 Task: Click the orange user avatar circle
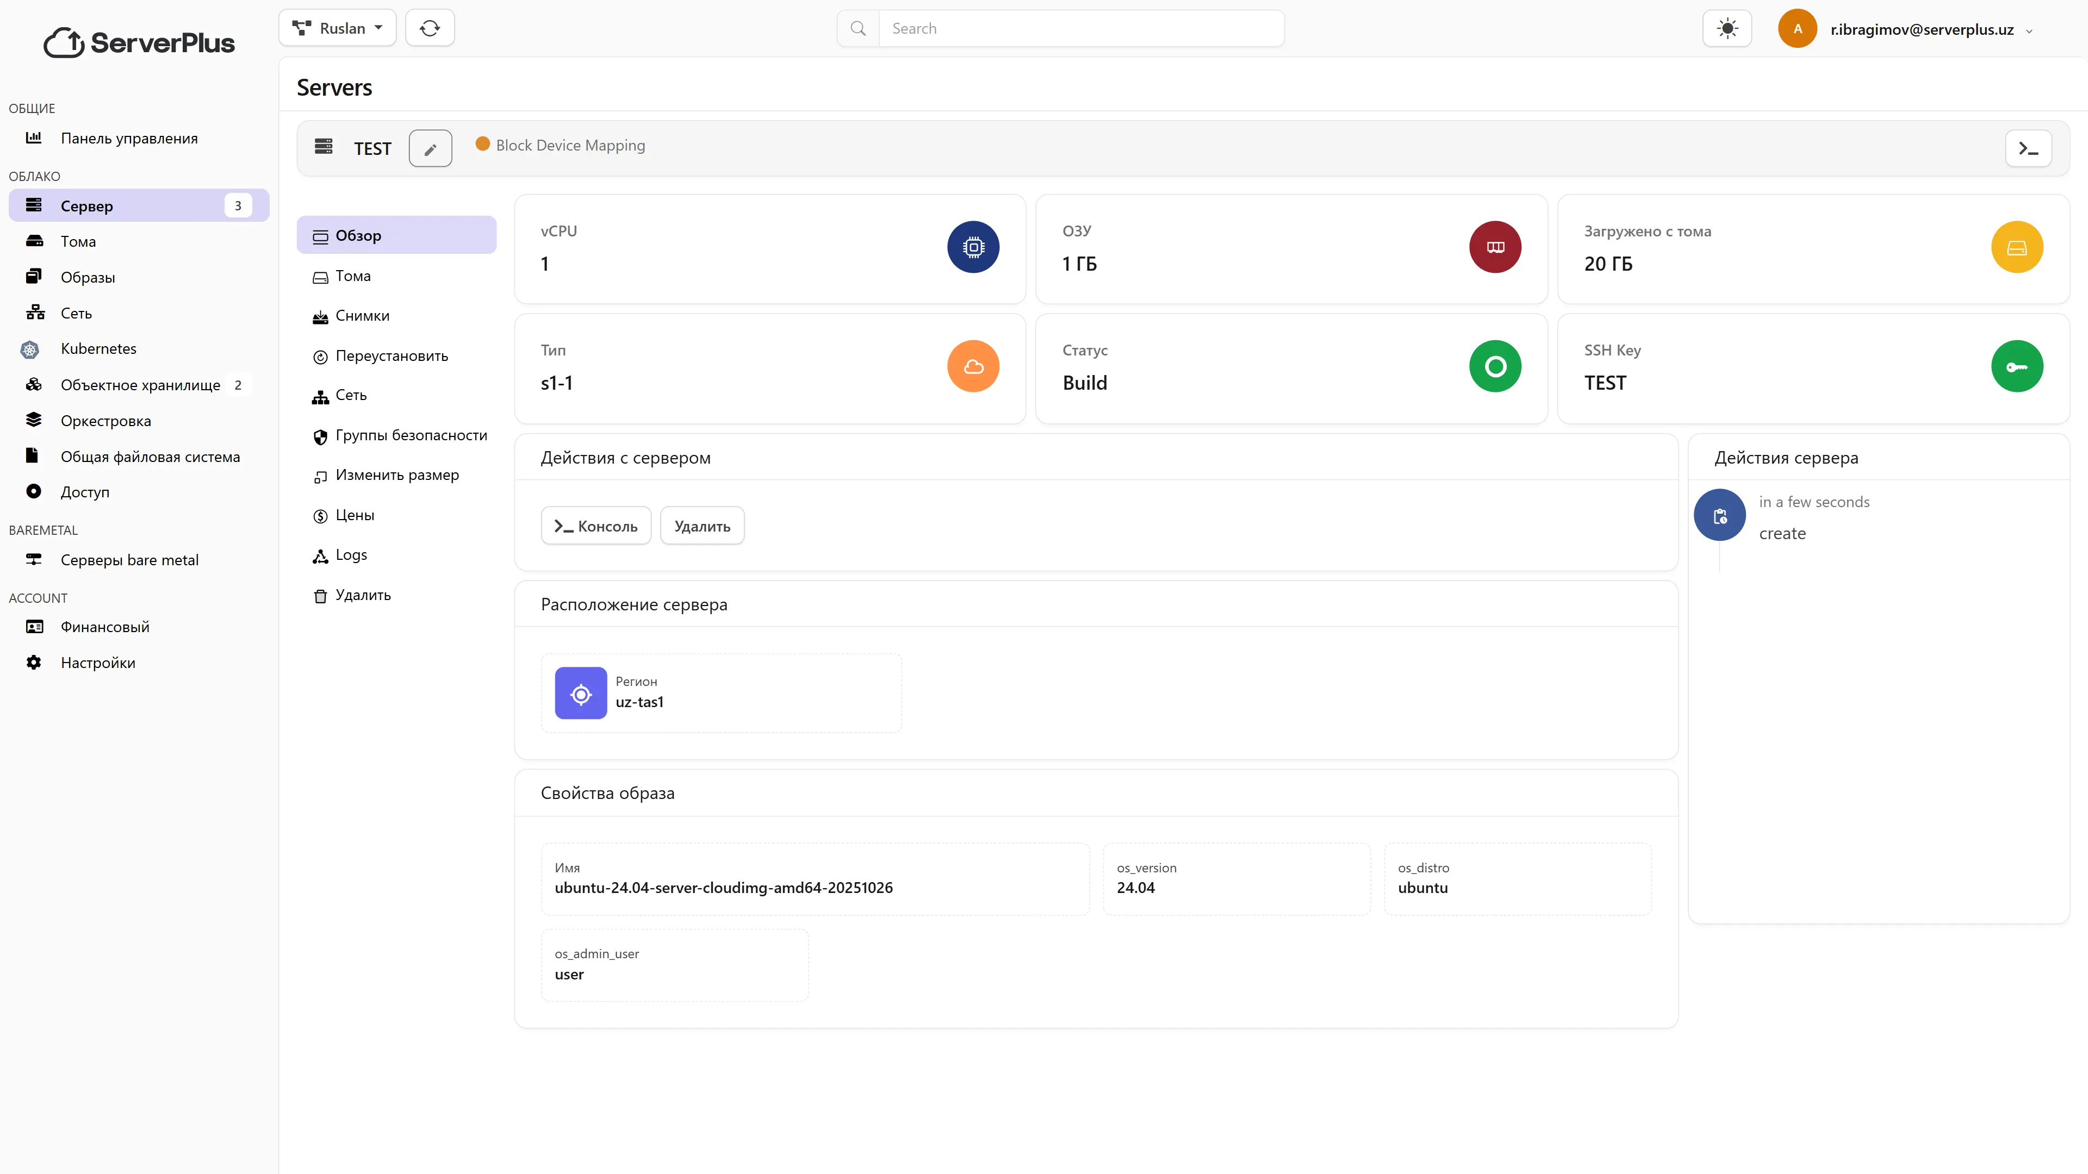tap(1797, 29)
